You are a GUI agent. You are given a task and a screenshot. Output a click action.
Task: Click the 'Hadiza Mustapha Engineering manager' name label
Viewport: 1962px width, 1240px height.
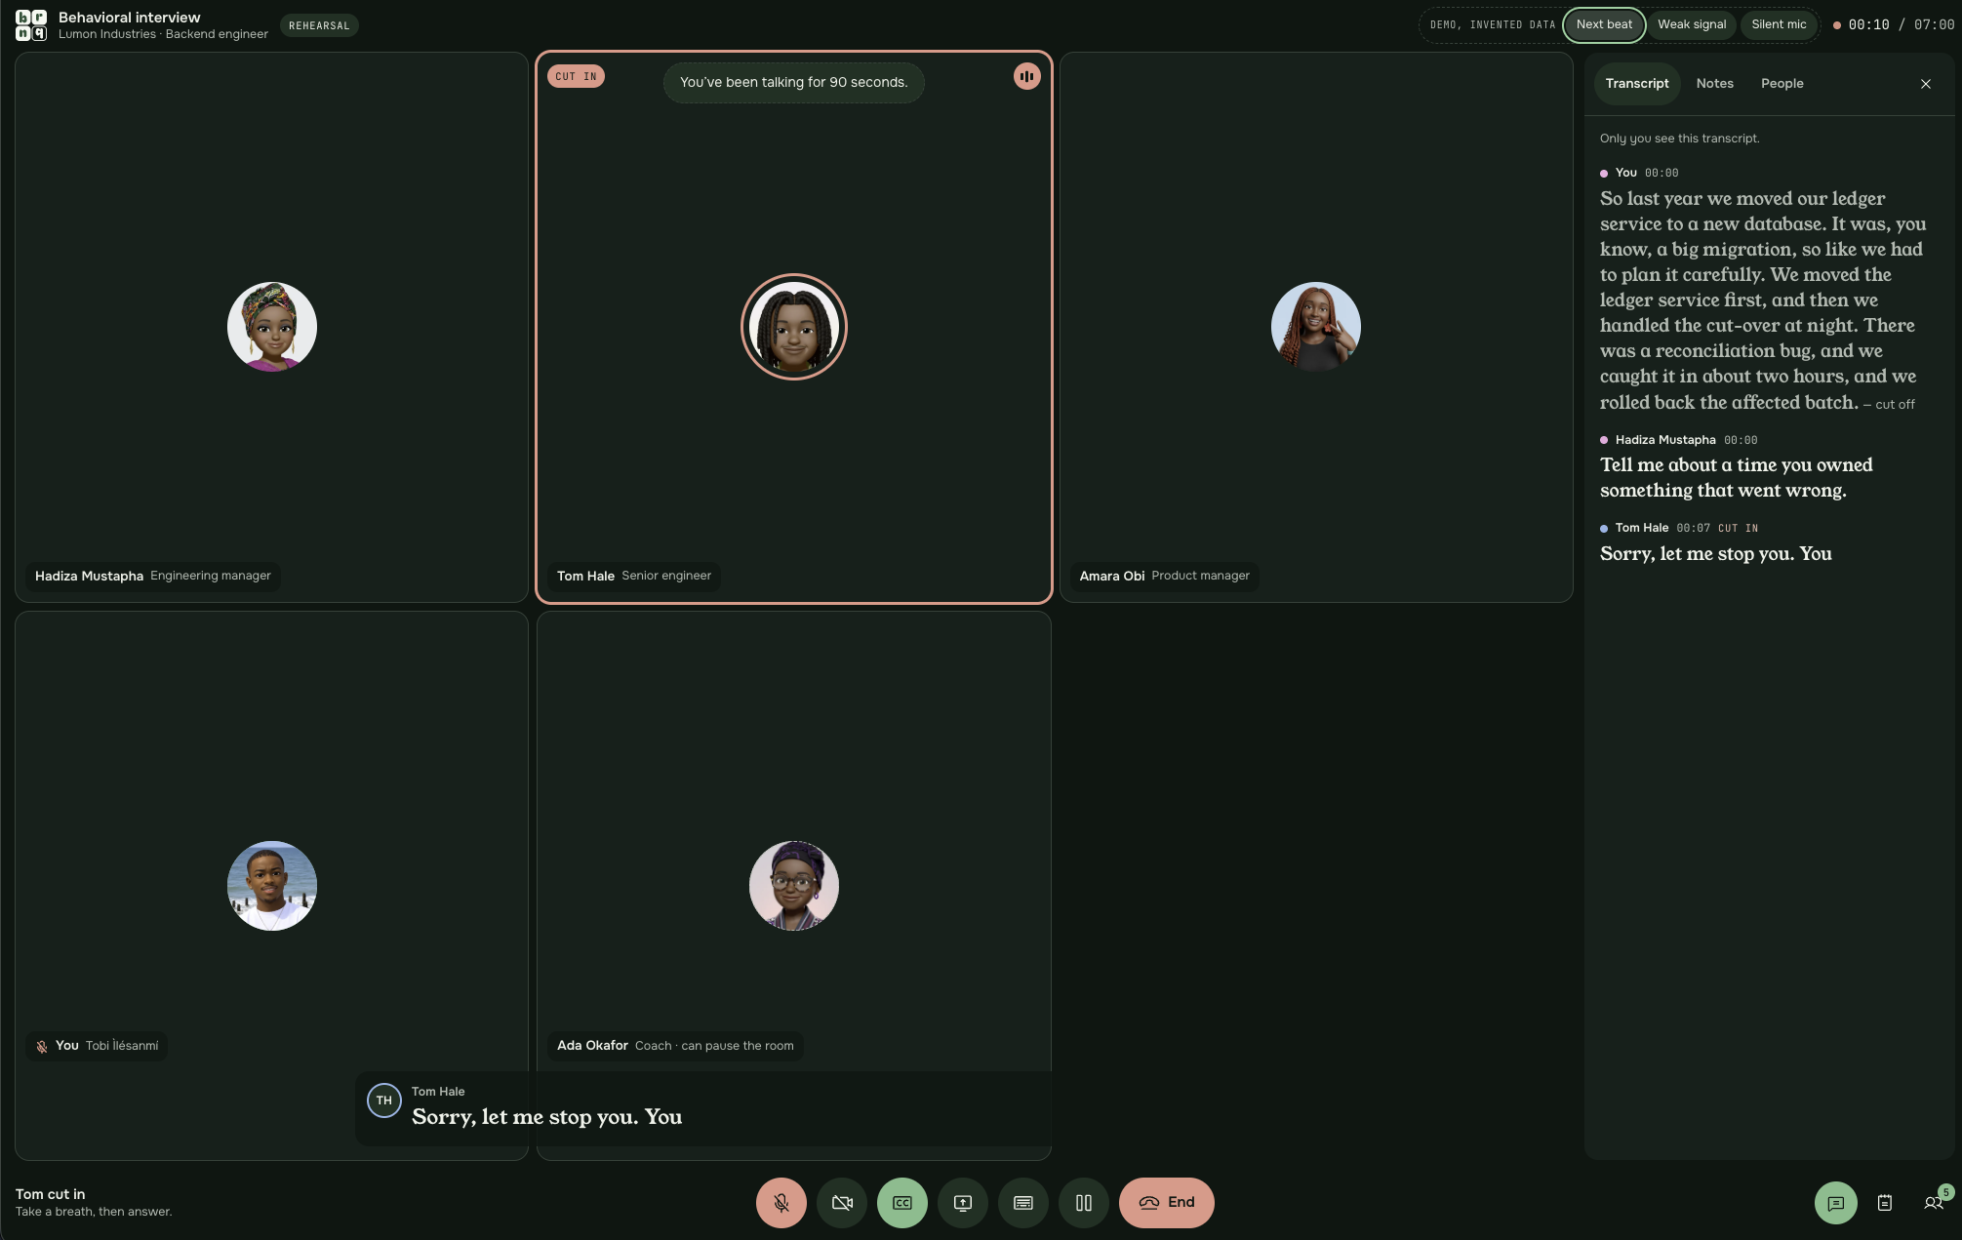pos(152,576)
